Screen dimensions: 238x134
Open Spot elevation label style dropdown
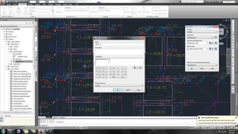[197, 43]
